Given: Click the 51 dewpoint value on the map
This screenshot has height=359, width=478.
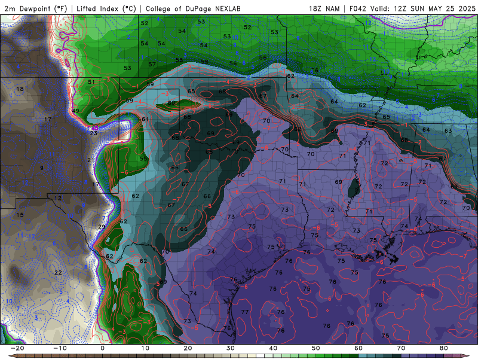Looking at the screenshot, I should (91, 82).
